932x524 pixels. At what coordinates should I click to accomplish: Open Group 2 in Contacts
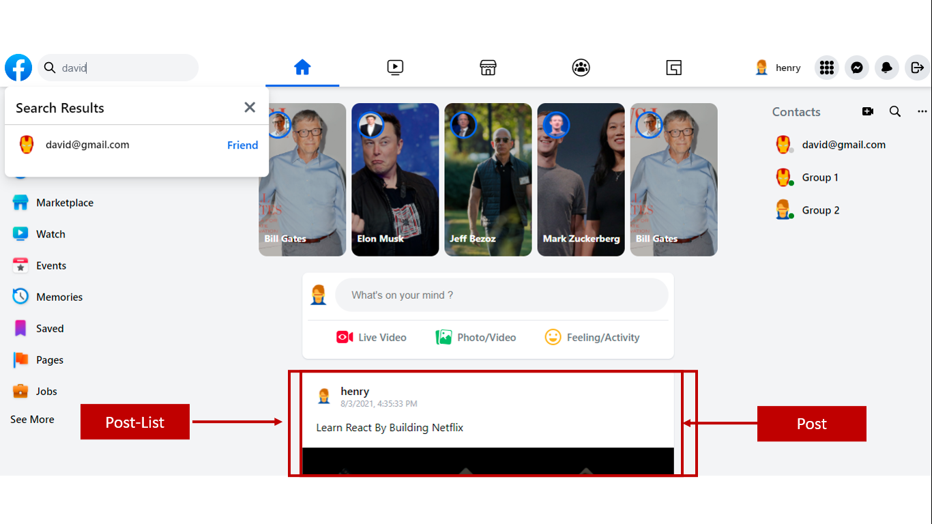click(x=808, y=210)
